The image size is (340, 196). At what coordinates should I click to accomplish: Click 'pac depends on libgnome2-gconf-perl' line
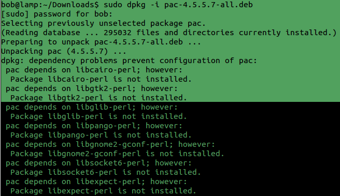point(110,144)
